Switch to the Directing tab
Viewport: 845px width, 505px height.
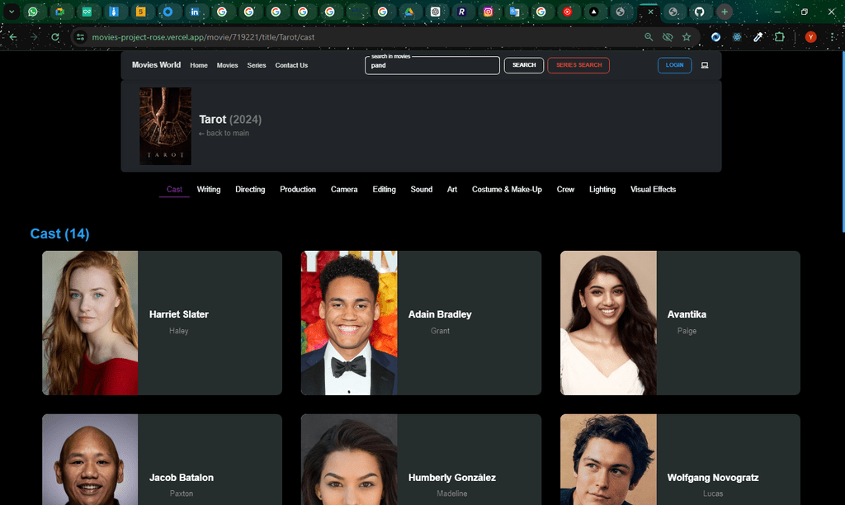coord(250,189)
